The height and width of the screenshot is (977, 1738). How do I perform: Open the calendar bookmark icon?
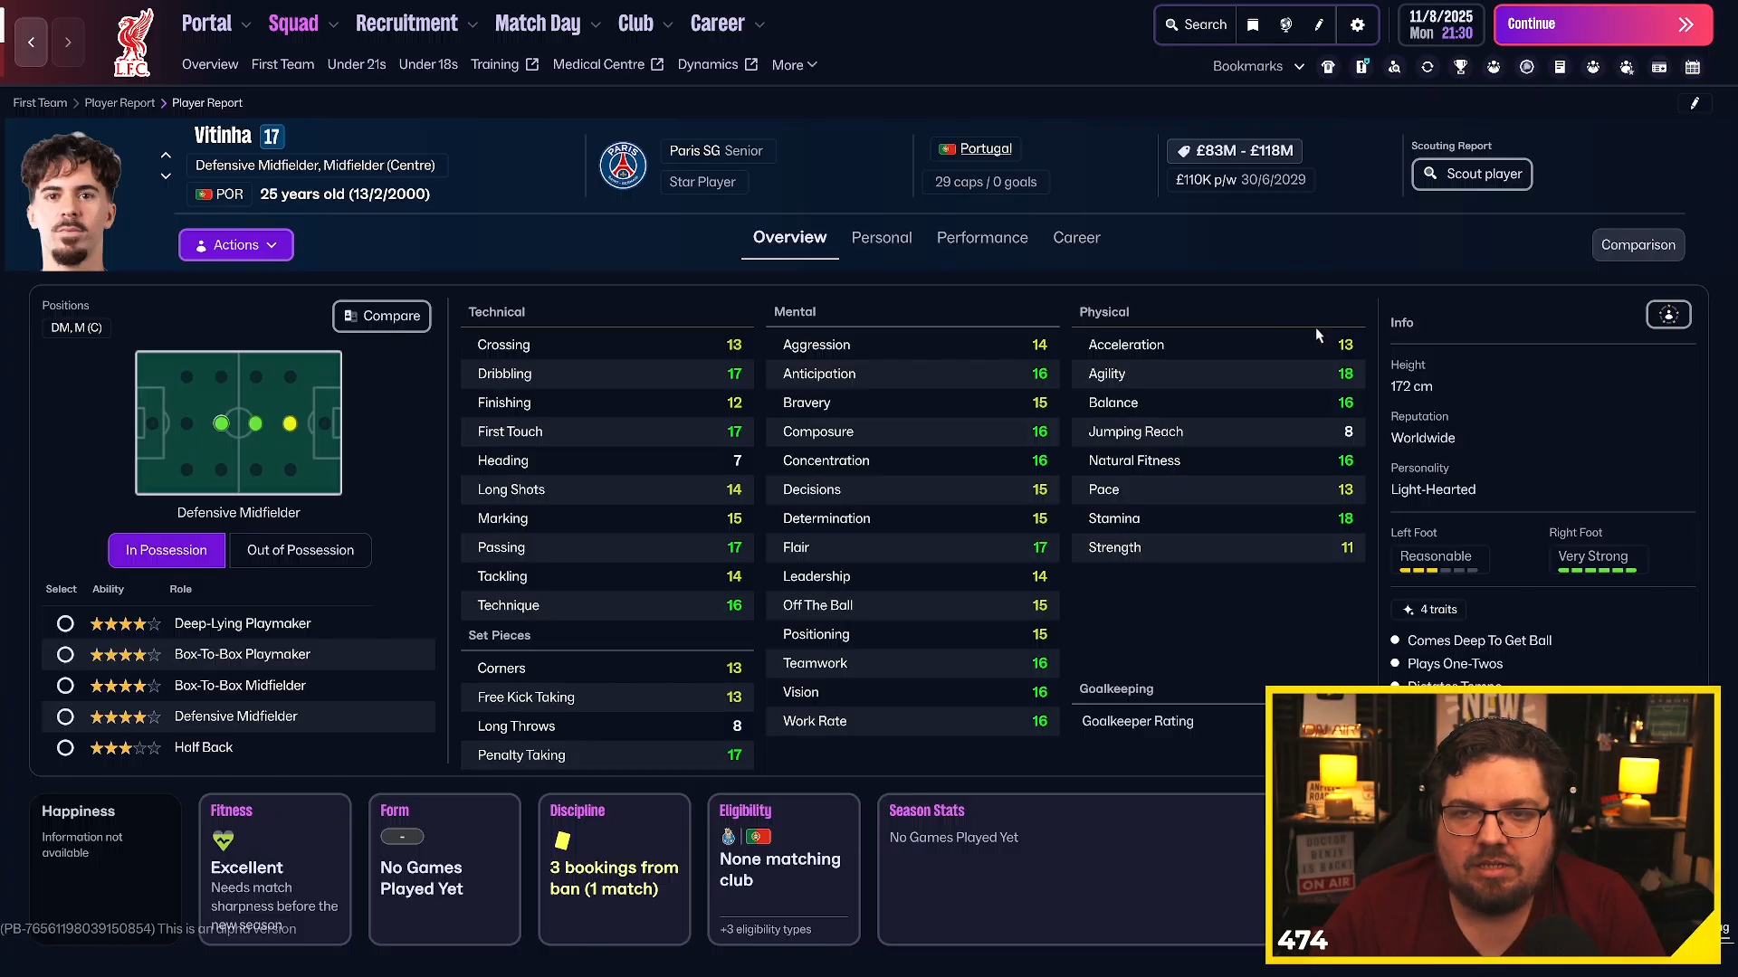[x=1692, y=66]
